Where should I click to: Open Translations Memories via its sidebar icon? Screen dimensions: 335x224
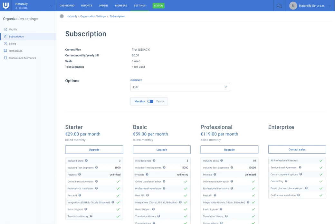pos(5,58)
